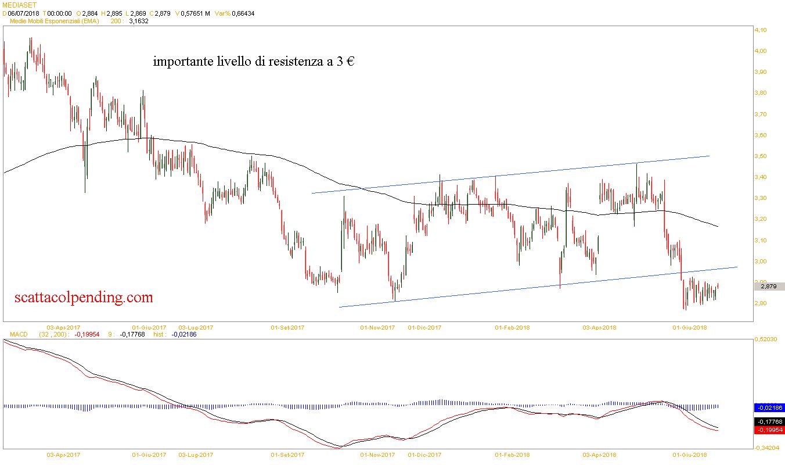Select the 3,10 price axis label

761,240
